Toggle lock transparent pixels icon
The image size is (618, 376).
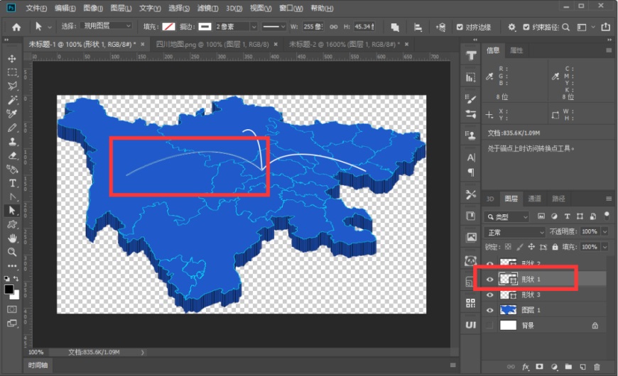point(508,247)
